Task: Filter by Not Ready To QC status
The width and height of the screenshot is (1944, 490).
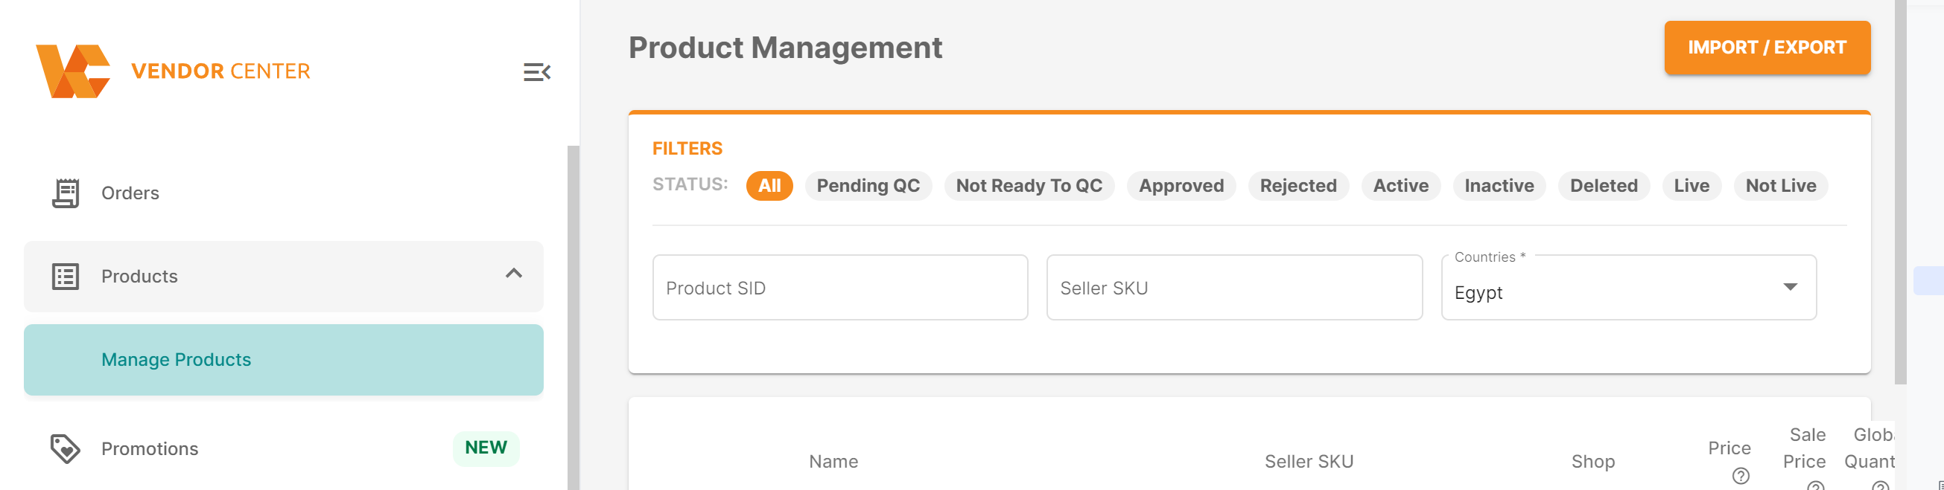Action: (x=1029, y=186)
